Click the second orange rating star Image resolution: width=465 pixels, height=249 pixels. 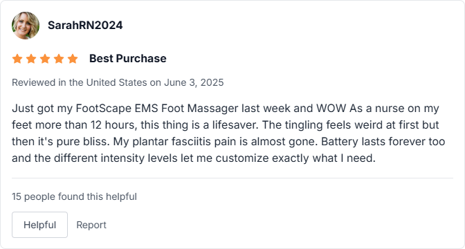click(31, 59)
